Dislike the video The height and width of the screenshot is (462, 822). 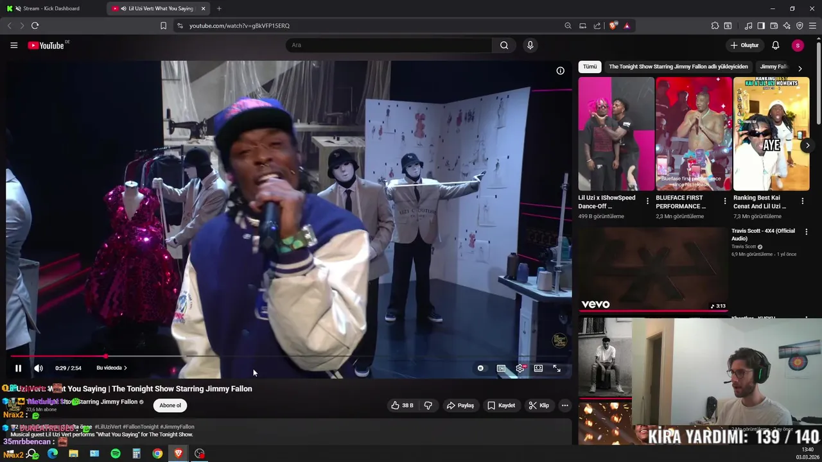pyautogui.click(x=428, y=406)
